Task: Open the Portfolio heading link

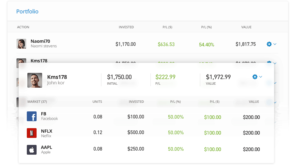Action: coord(27,11)
